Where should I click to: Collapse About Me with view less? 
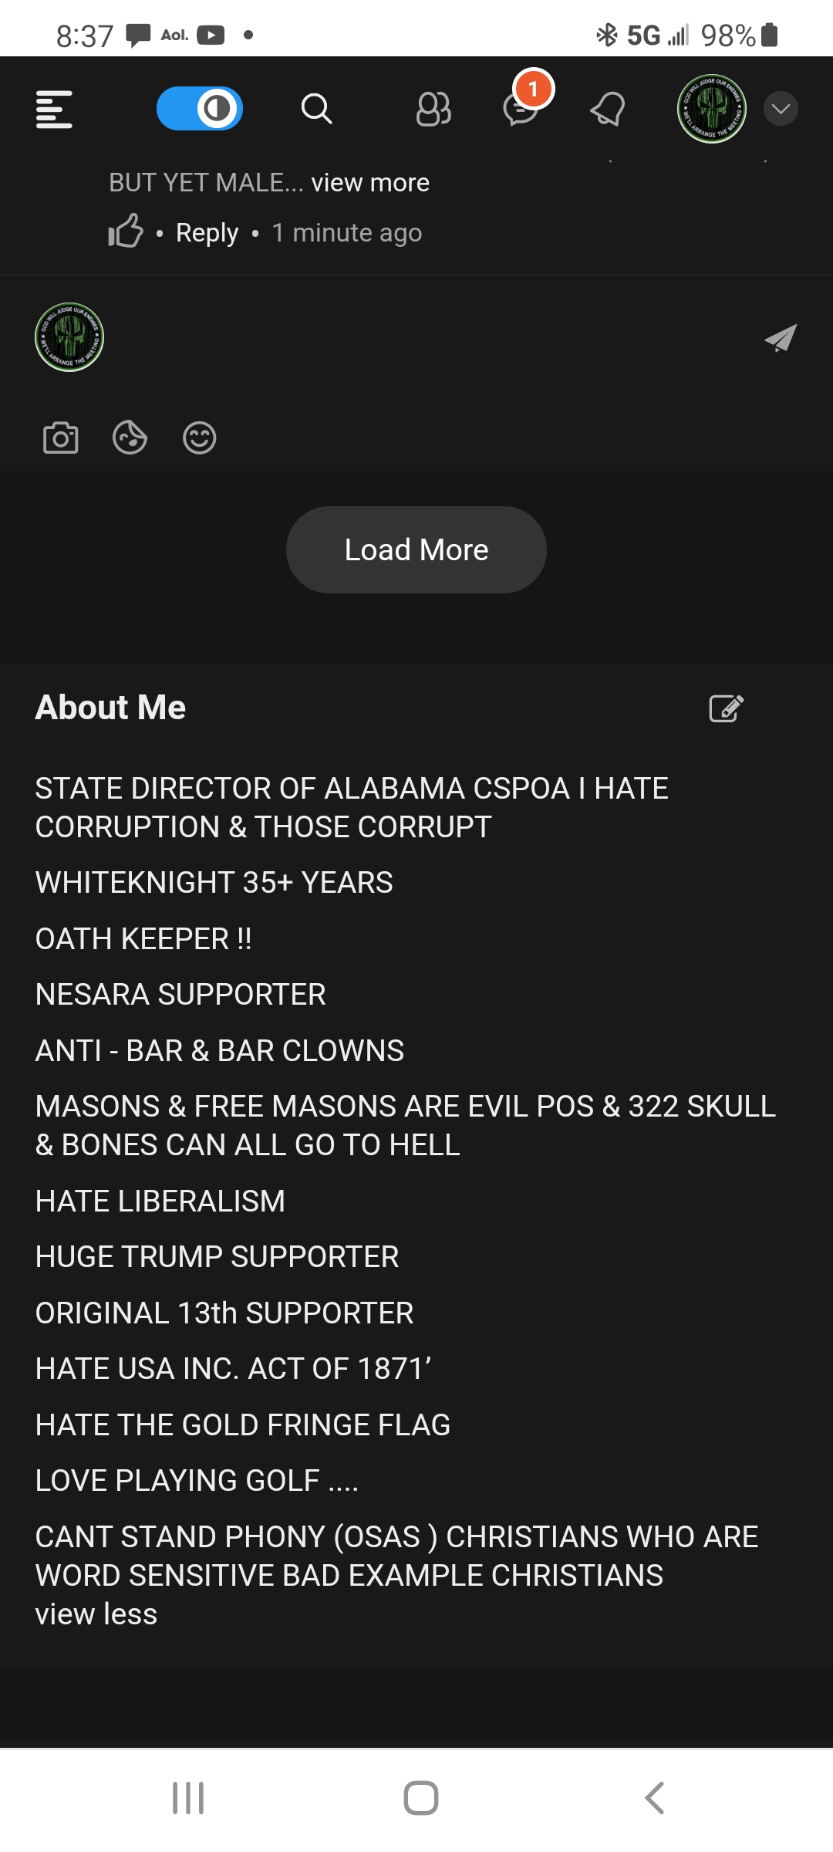(x=96, y=1614)
